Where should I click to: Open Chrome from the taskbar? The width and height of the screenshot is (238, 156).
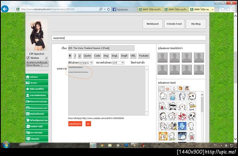(102, 145)
